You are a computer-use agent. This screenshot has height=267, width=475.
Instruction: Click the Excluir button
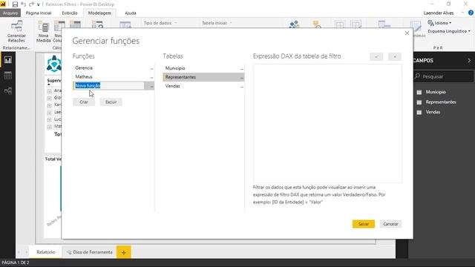pyautogui.click(x=111, y=102)
